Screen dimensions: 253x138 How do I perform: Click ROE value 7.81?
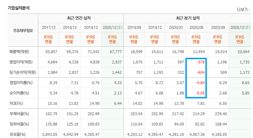(201, 103)
